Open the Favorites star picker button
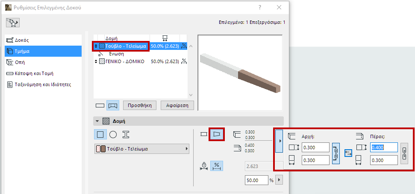The height and width of the screenshot is (194, 415). click(x=13, y=23)
